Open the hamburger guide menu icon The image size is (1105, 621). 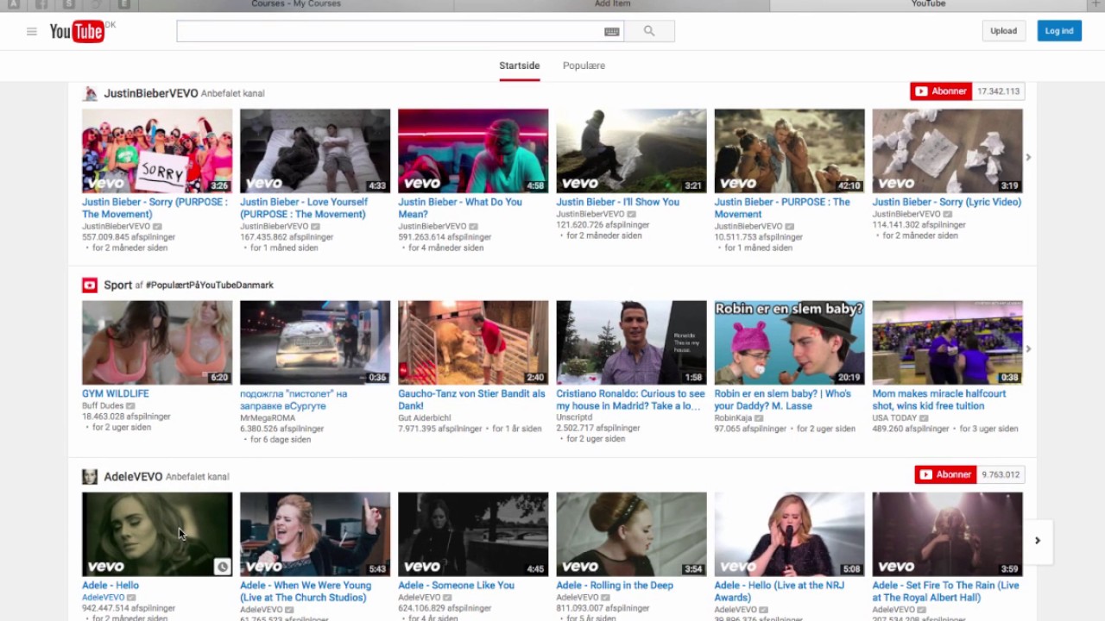coord(32,32)
